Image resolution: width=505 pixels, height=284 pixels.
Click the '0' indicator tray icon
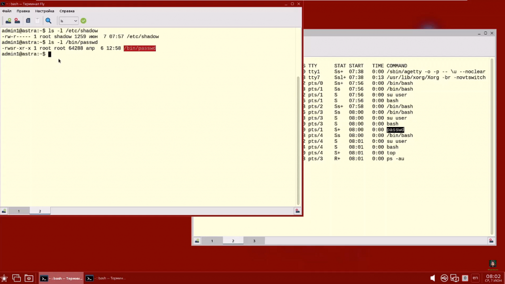click(465, 278)
